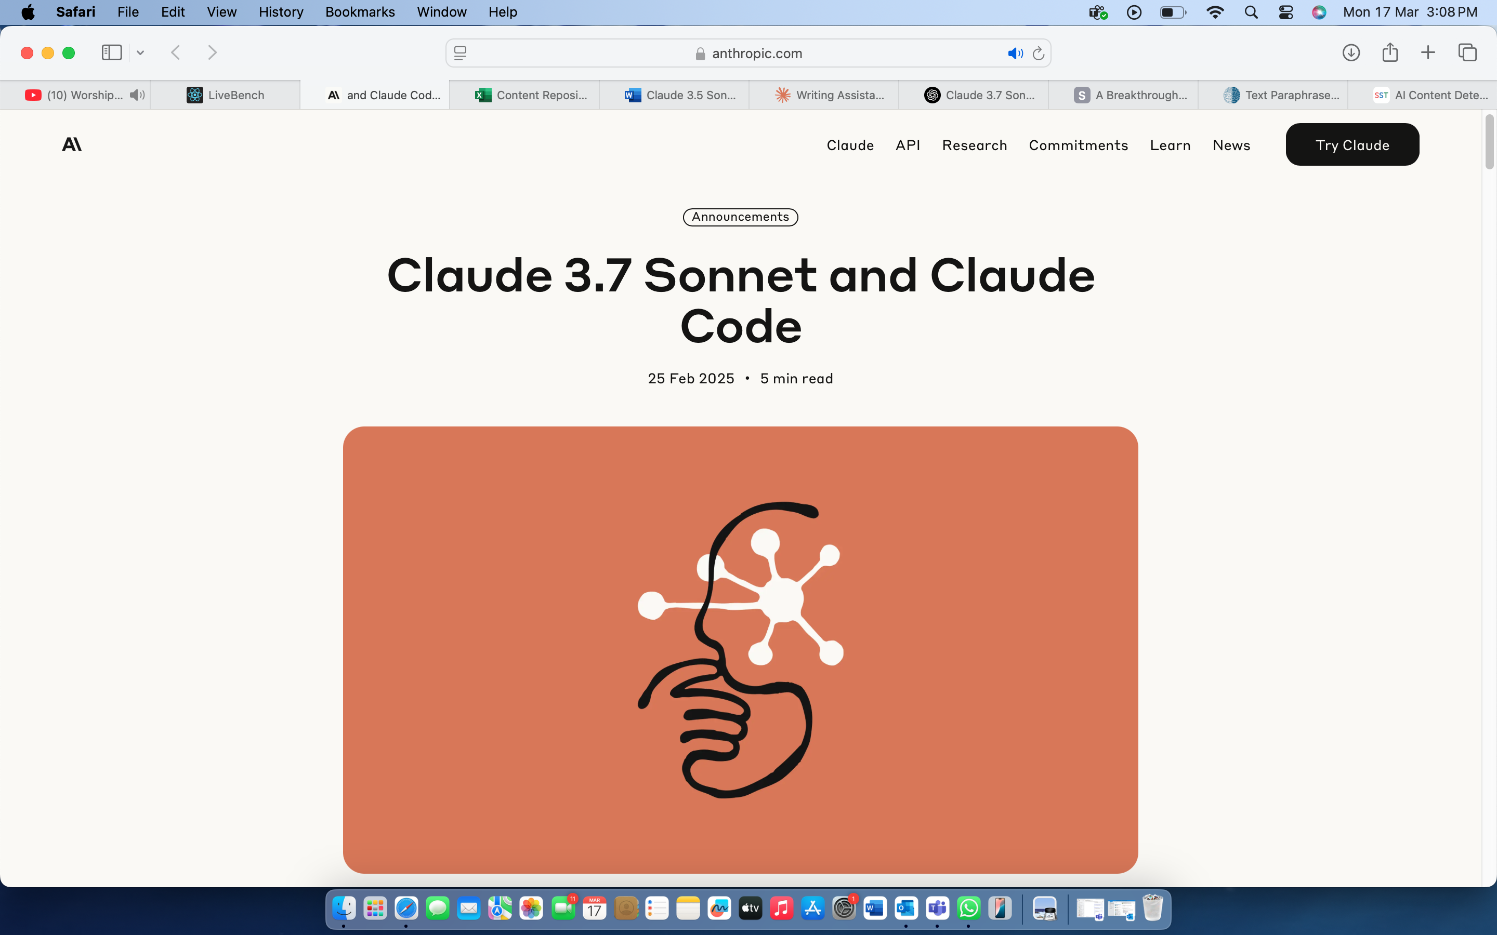Viewport: 1497px width, 935px height.
Task: Click the Try Claude button
Action: point(1352,145)
